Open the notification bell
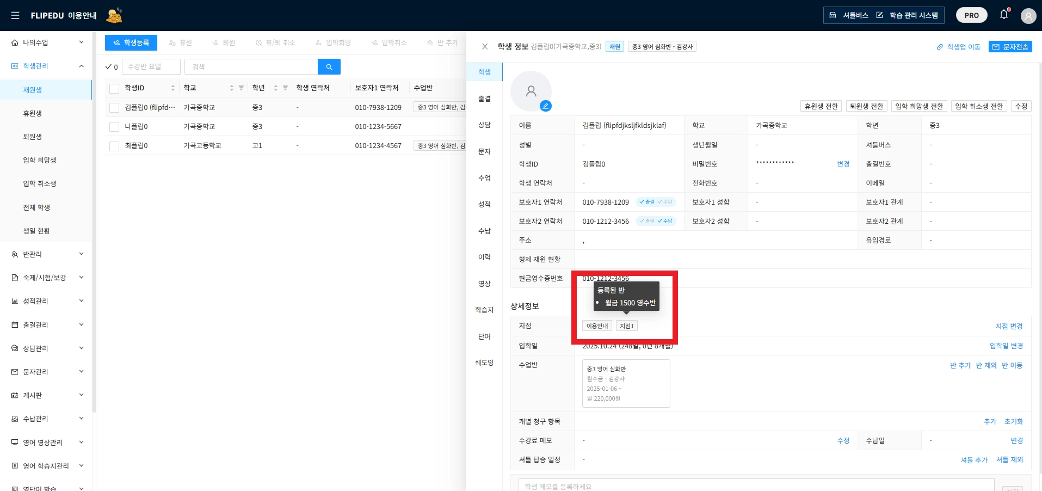The width and height of the screenshot is (1042, 491). click(x=1004, y=15)
